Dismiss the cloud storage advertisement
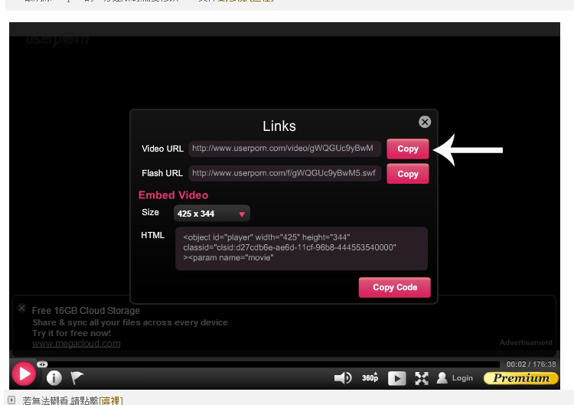 tap(21, 308)
